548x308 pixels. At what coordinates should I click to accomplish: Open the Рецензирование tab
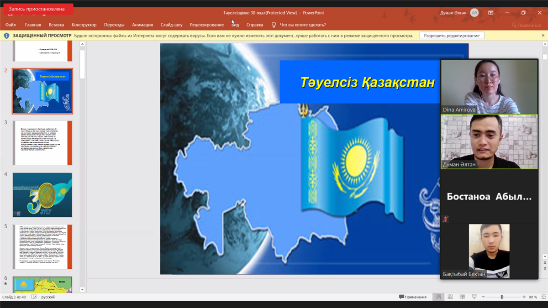pyautogui.click(x=207, y=25)
